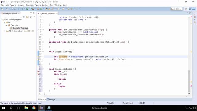Open the Debug configurations dropdown arrow

25,9
